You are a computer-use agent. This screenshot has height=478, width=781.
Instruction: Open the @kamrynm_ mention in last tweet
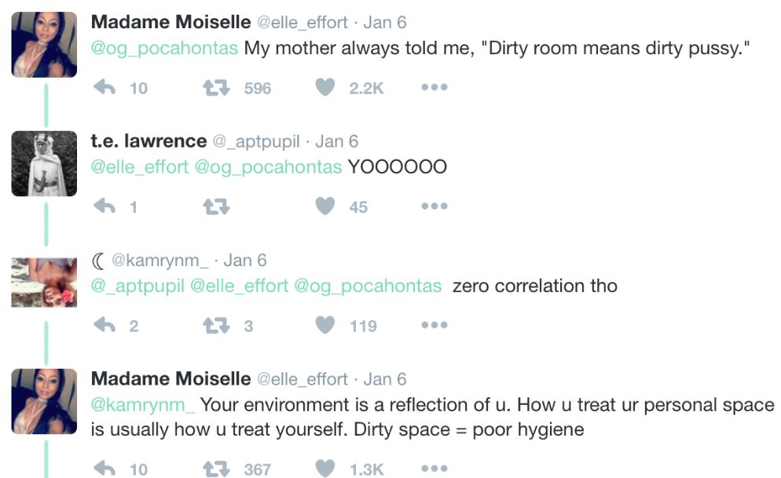coord(143,406)
